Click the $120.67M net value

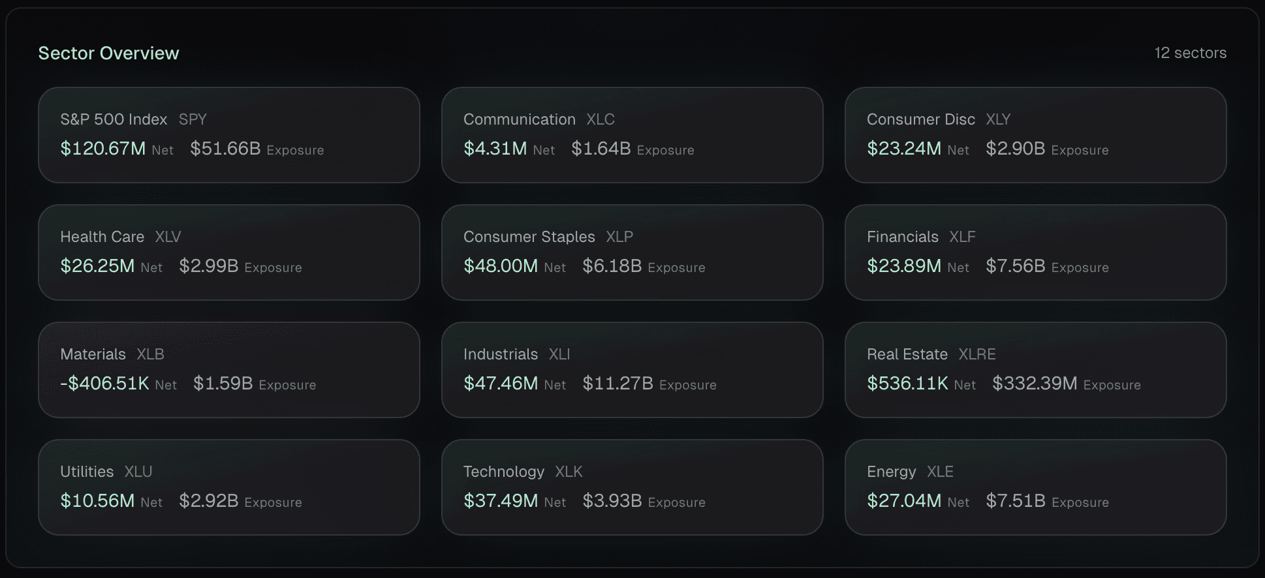click(103, 149)
